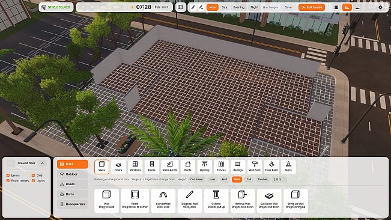
Task: Open the Stairs & Lifts category
Action: click(x=170, y=167)
